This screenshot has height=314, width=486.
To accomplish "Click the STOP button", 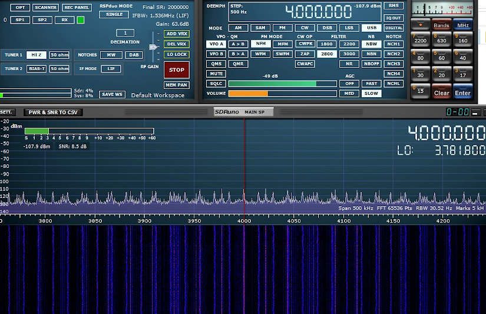I will pyautogui.click(x=176, y=70).
